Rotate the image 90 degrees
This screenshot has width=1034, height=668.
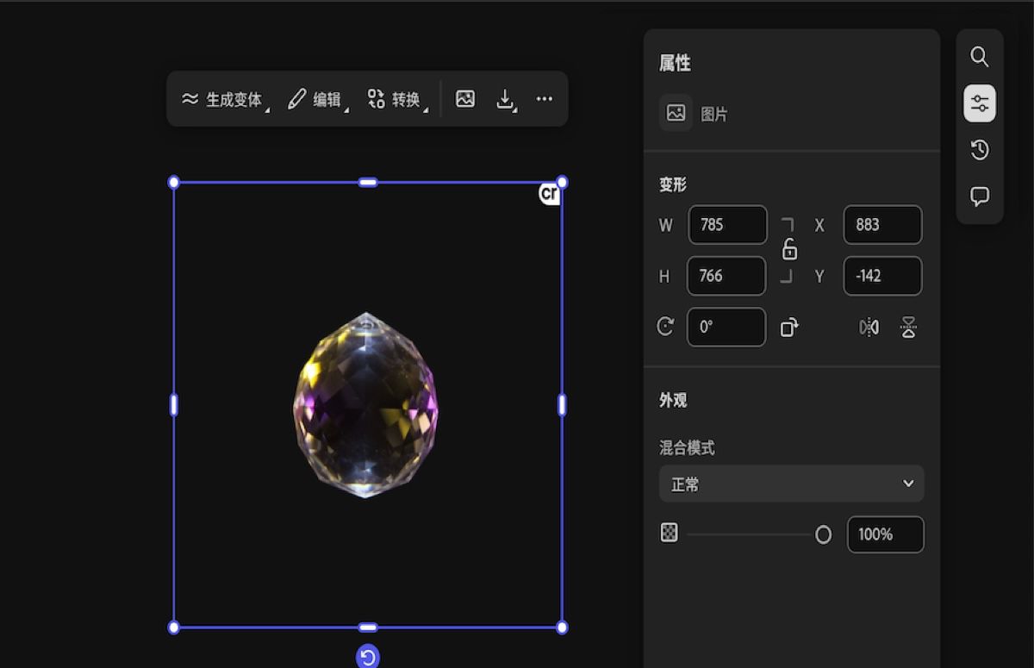[x=788, y=327]
